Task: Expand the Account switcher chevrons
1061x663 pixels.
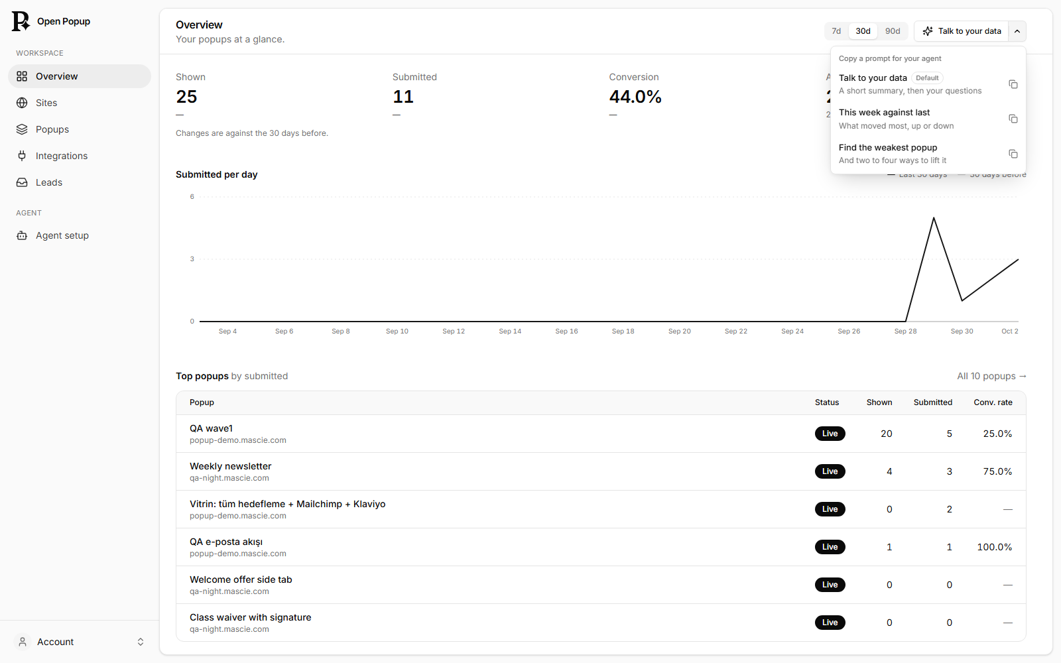Action: (141, 642)
